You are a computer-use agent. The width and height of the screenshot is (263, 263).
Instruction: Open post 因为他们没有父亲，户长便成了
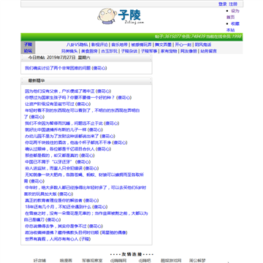60,91
